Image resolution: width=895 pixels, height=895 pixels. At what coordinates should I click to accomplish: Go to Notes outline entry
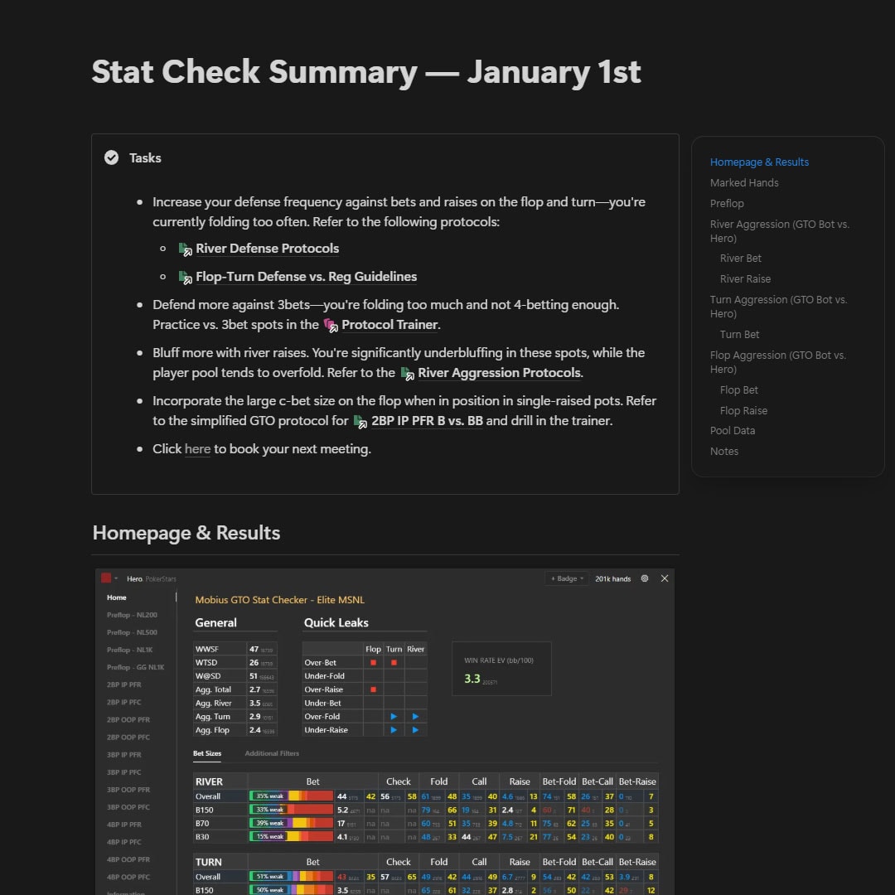point(723,451)
